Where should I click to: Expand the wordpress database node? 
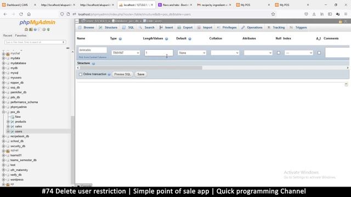(3, 179)
